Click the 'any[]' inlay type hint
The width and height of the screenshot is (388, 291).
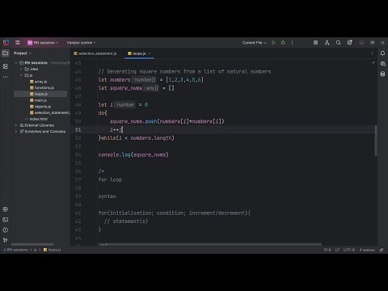coord(151,88)
